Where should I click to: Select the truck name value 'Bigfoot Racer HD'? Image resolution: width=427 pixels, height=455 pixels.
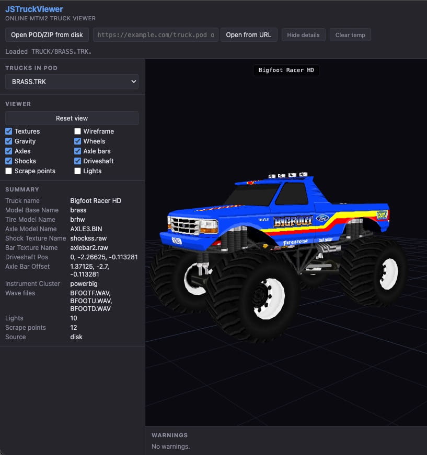pyautogui.click(x=96, y=200)
